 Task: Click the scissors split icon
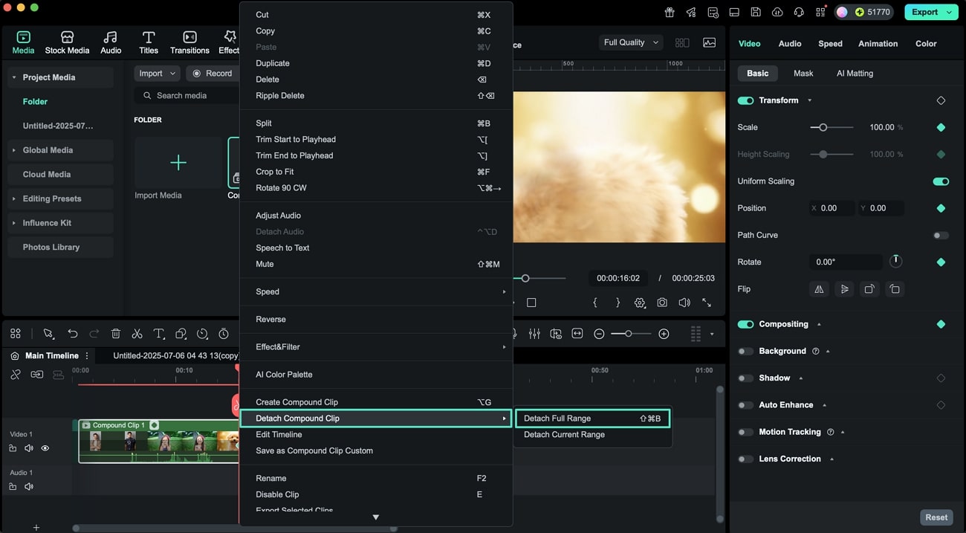click(137, 334)
